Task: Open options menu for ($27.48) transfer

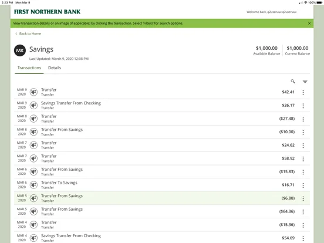Action: (x=303, y=119)
